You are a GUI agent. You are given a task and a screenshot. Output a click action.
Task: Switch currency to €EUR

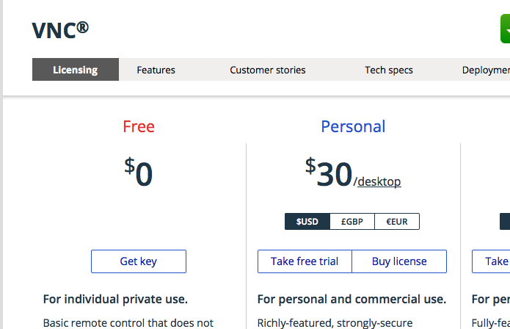(x=397, y=222)
